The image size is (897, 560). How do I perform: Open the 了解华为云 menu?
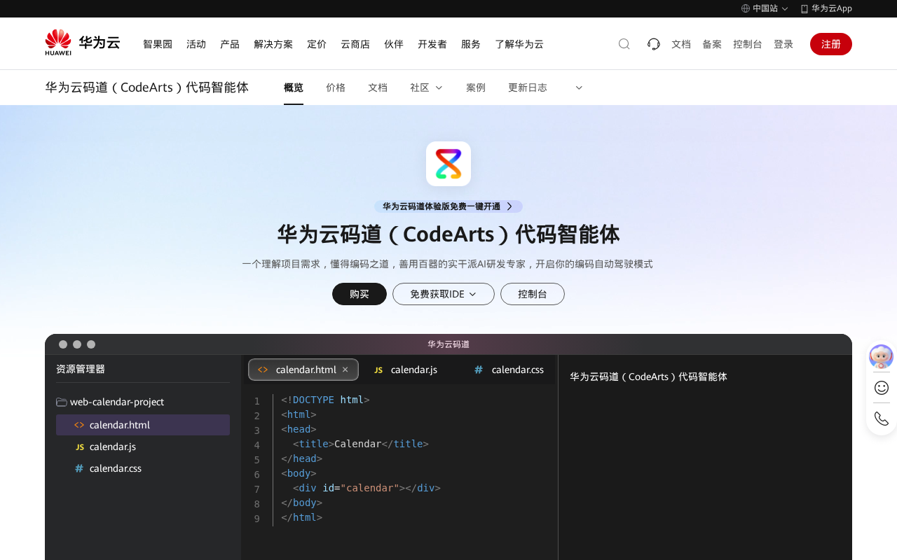(519, 44)
